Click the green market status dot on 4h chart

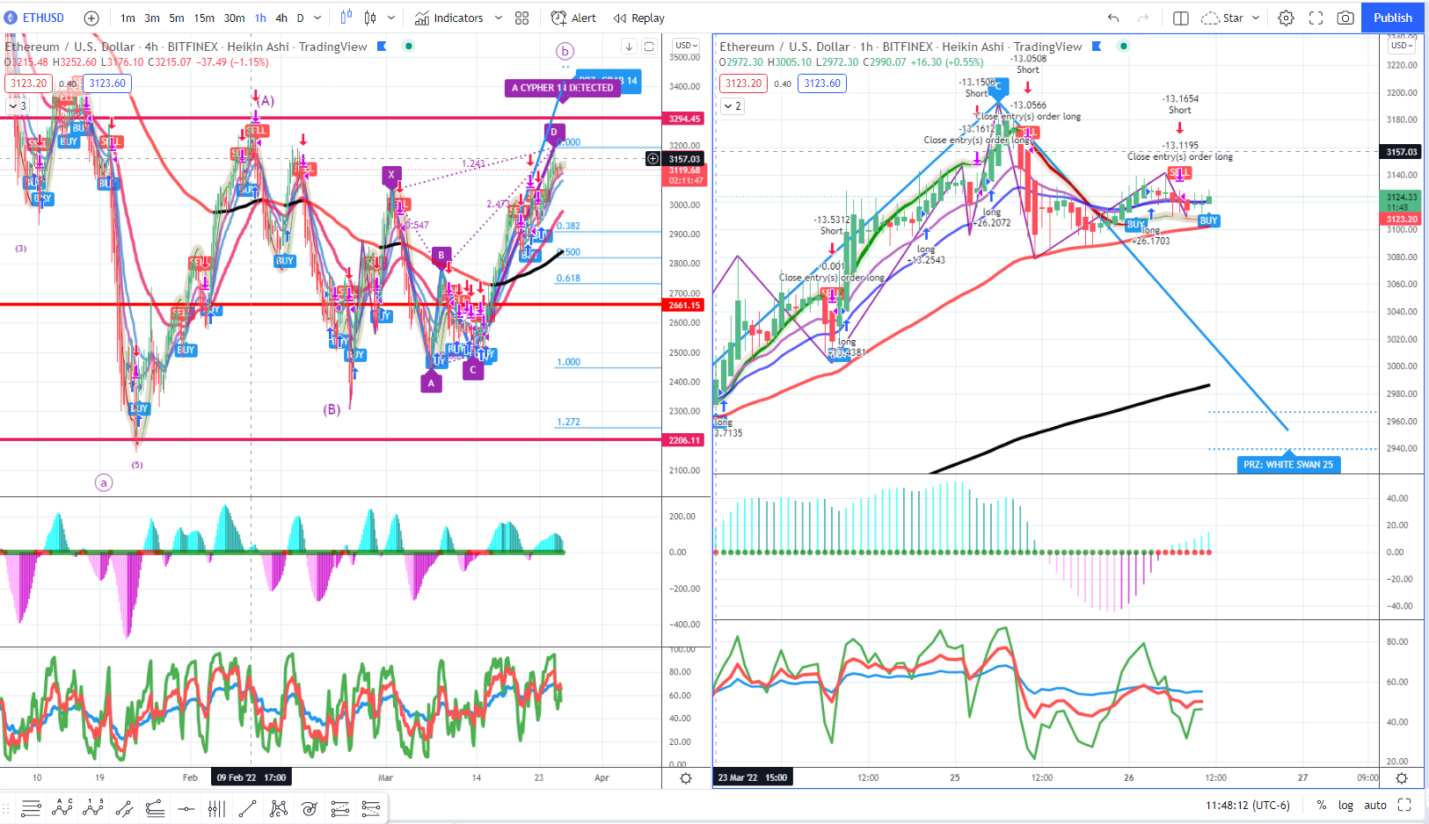point(409,46)
